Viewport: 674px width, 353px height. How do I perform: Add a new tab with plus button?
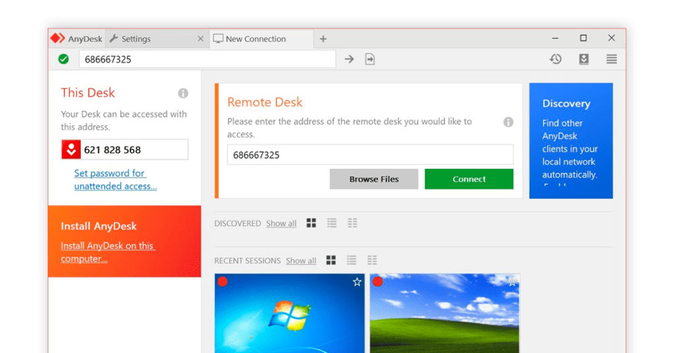[x=323, y=39]
